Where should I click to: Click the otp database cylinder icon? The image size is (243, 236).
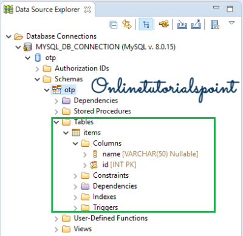pos(38,58)
